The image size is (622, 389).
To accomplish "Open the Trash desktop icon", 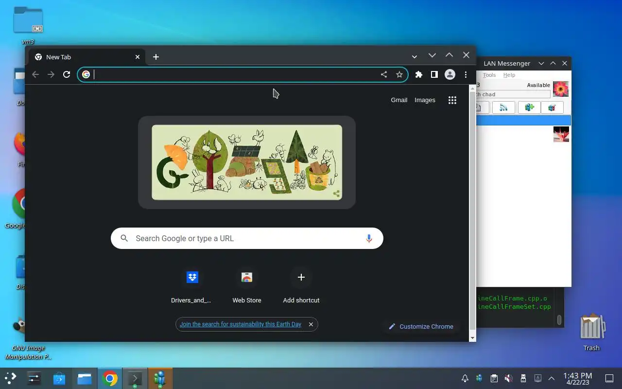I will click(591, 333).
